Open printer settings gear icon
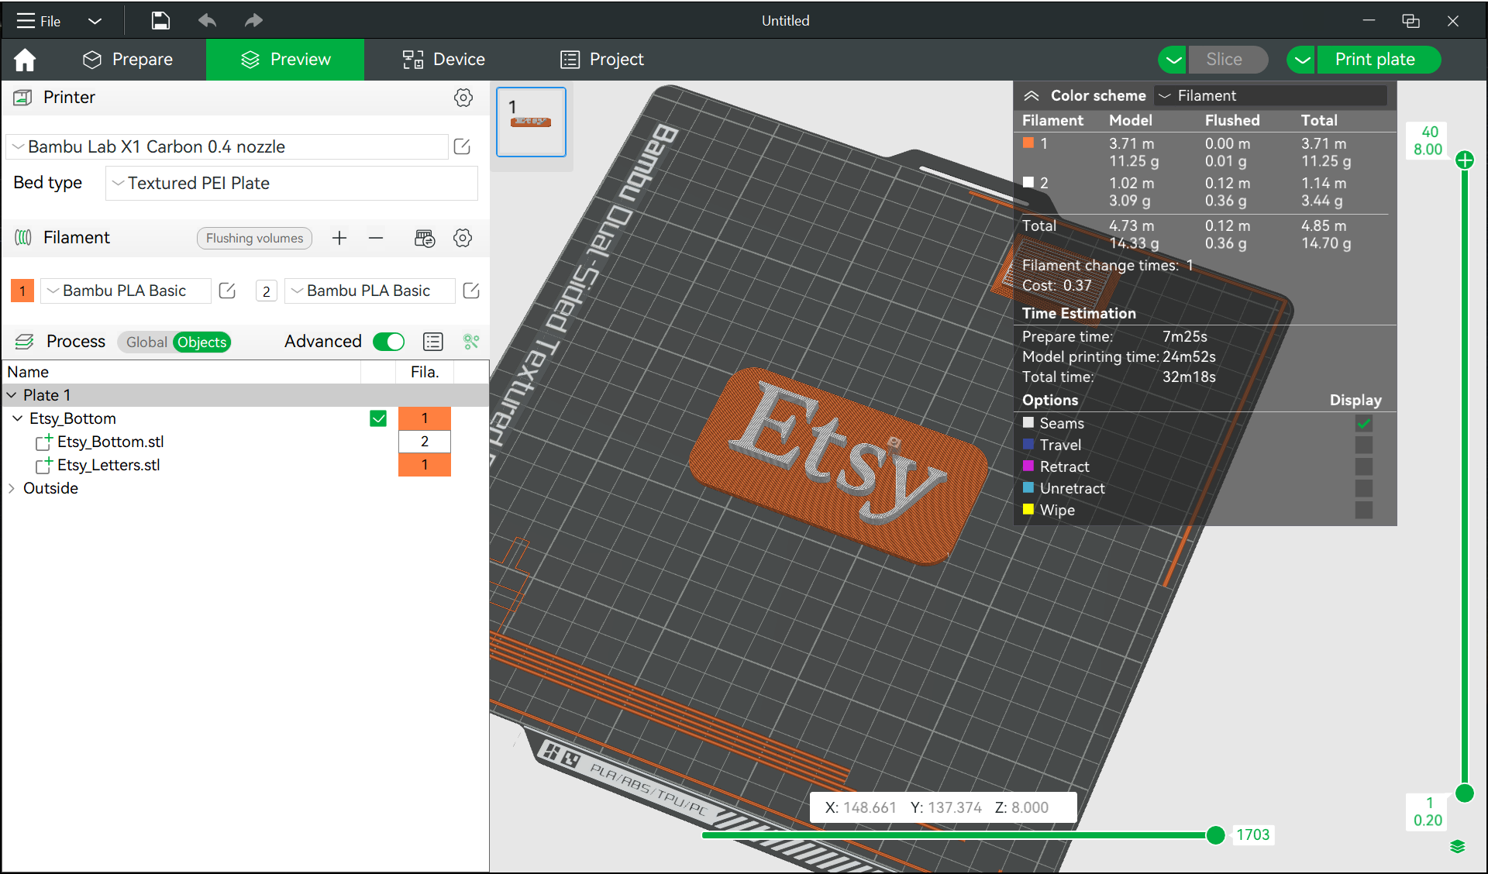Image resolution: width=1488 pixels, height=874 pixels. point(463,98)
